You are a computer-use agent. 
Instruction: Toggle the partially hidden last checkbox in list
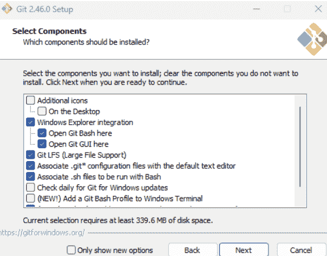click(31, 206)
